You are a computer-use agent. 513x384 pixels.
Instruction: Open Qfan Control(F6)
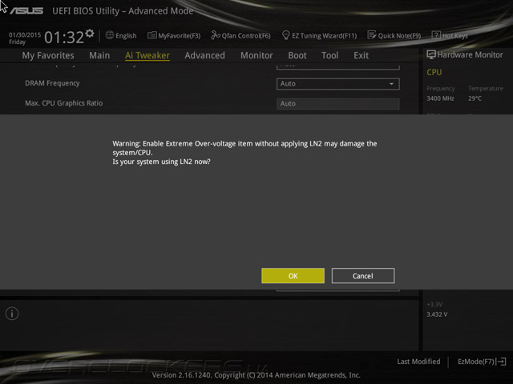tap(246, 35)
